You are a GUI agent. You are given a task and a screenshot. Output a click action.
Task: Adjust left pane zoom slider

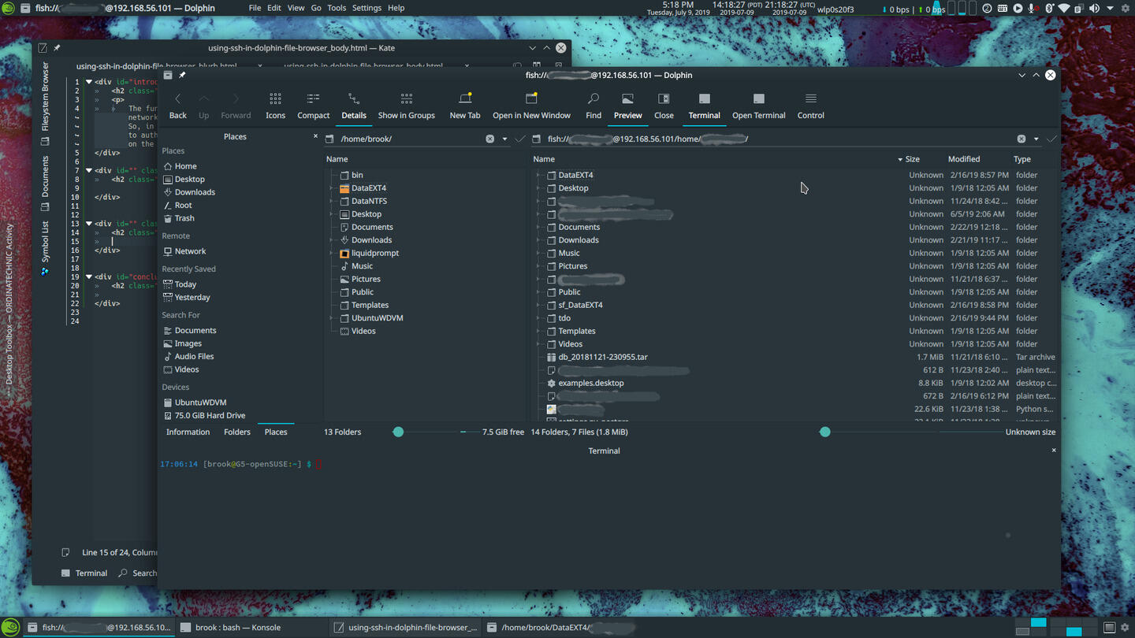click(x=398, y=432)
